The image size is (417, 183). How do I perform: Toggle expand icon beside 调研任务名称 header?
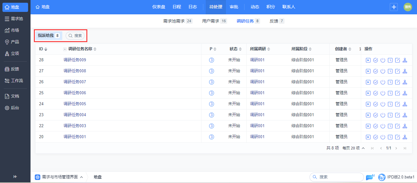[65, 49]
